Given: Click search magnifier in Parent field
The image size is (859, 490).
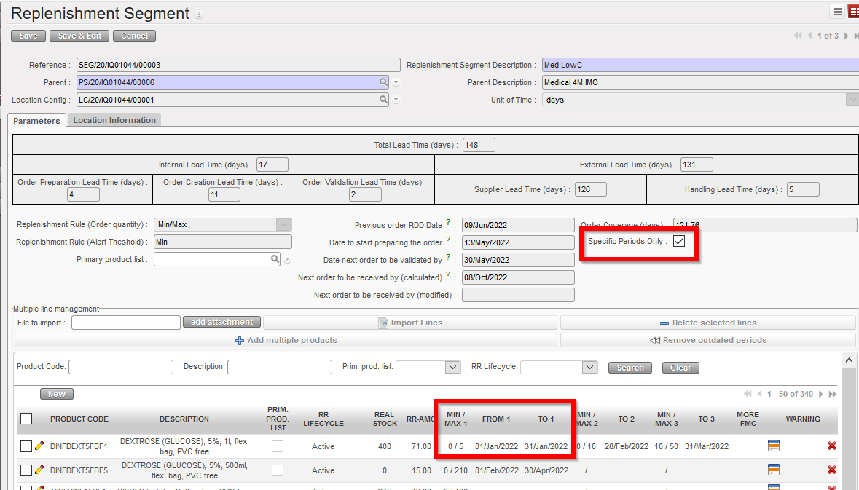Looking at the screenshot, I should pyautogui.click(x=383, y=82).
